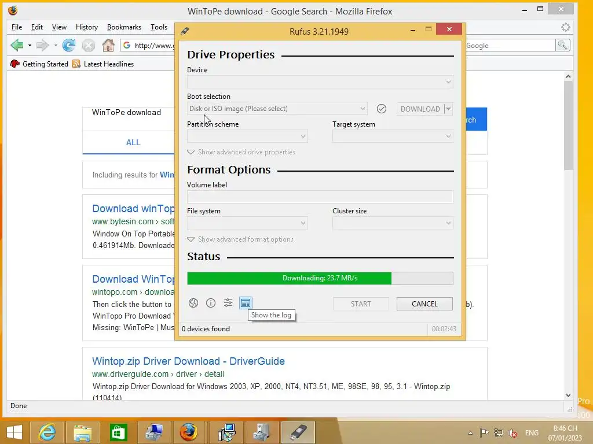Image resolution: width=593 pixels, height=444 pixels.
Task: Open Download WinTopo result from wintopo.com
Action: [133, 279]
